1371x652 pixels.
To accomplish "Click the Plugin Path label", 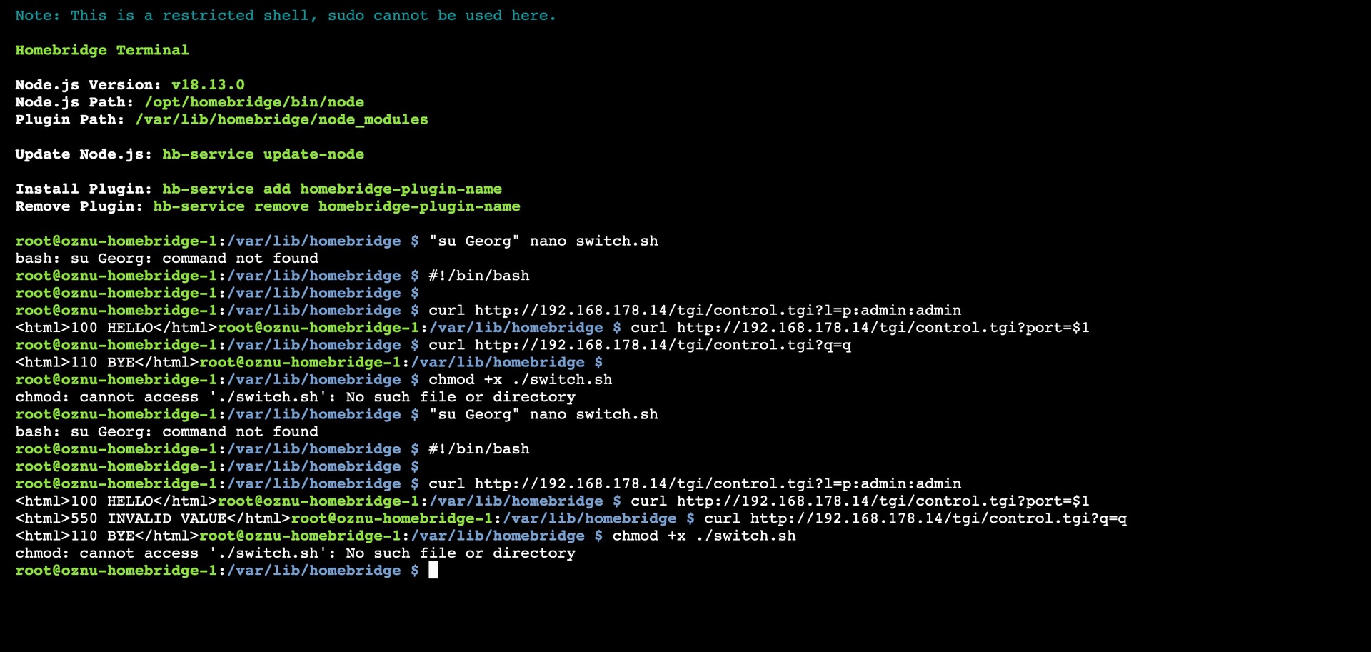I will (69, 119).
